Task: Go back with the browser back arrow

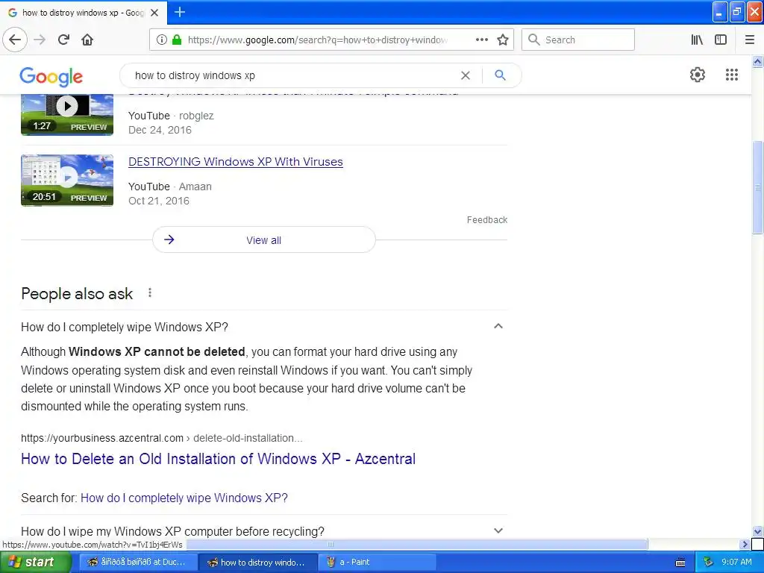Action: [x=15, y=40]
